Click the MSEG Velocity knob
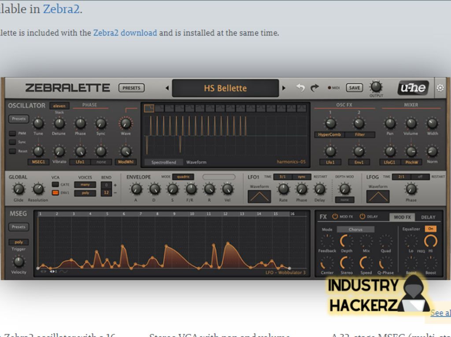 point(18,262)
